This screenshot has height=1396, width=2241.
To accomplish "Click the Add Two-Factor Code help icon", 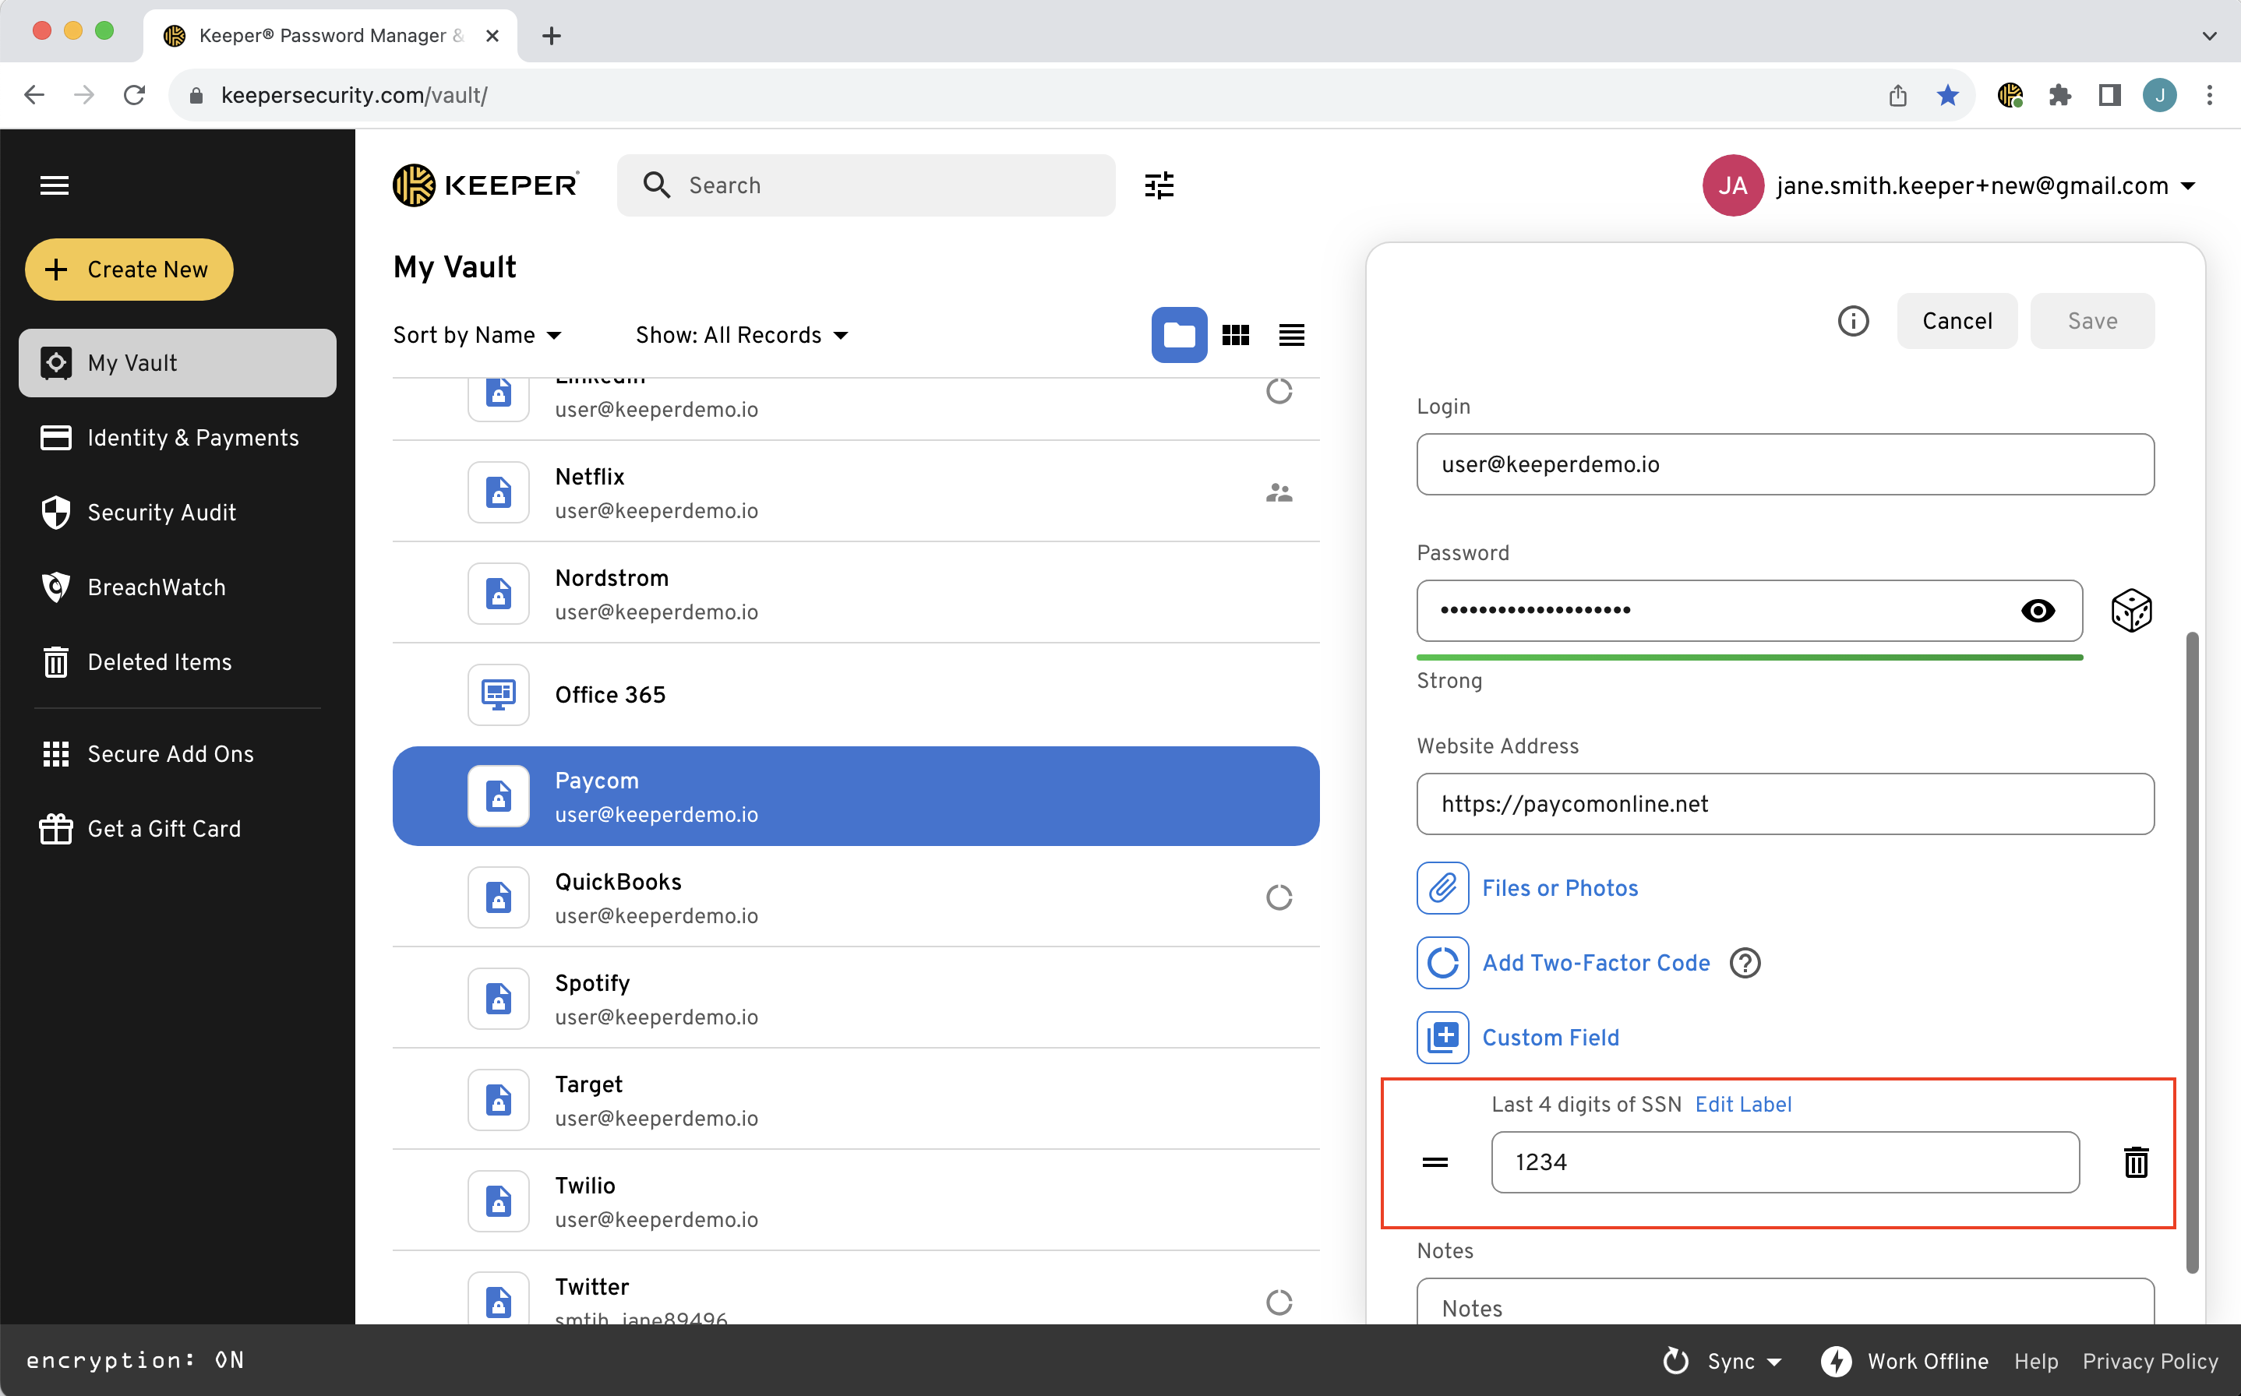I will 1744,963.
